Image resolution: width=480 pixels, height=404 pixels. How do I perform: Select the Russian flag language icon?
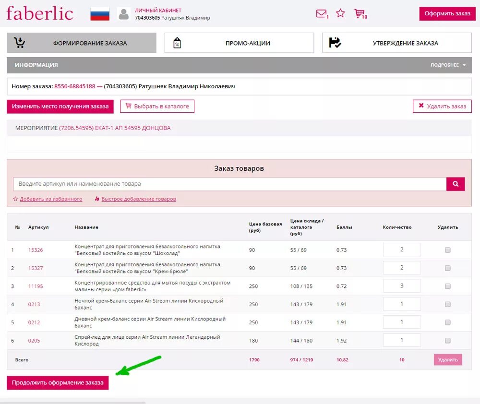coord(100,14)
